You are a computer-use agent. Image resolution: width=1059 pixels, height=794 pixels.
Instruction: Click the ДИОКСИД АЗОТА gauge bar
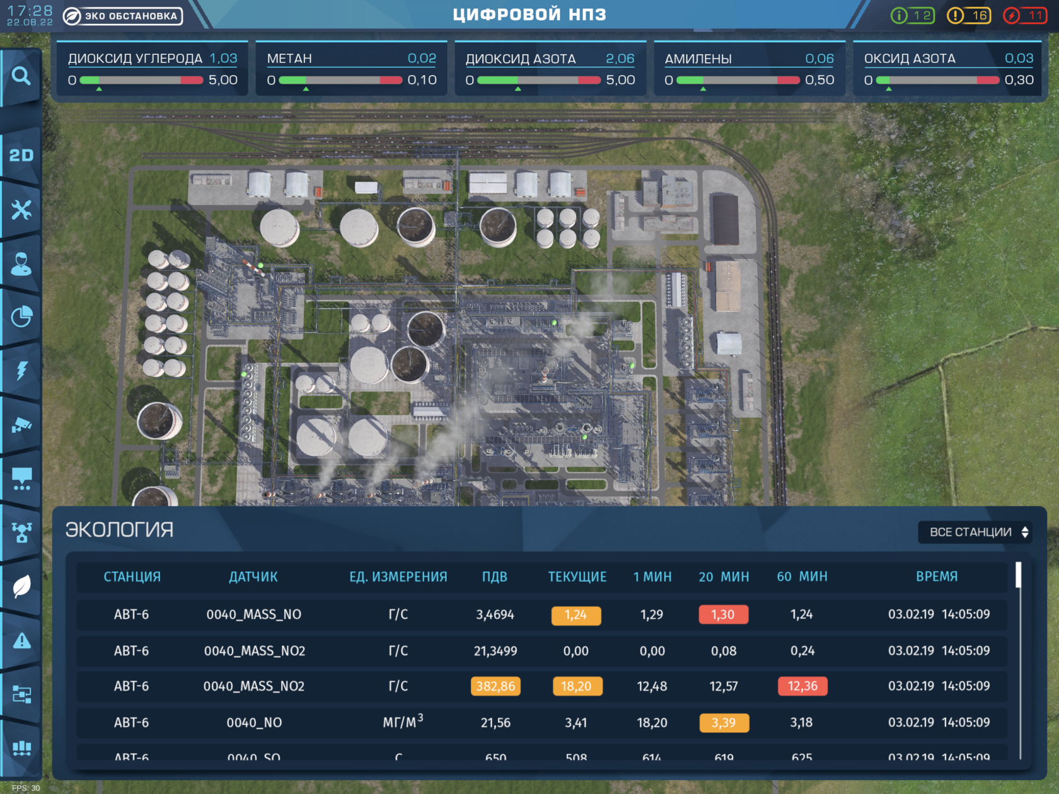[x=539, y=80]
